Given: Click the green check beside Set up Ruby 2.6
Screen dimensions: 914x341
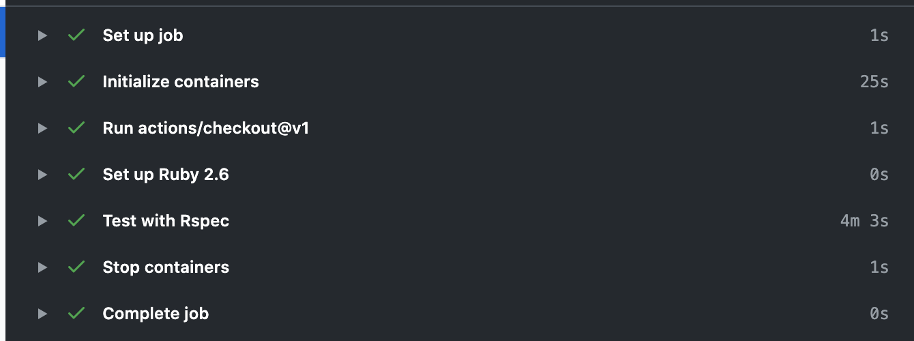Looking at the screenshot, I should click(x=76, y=174).
